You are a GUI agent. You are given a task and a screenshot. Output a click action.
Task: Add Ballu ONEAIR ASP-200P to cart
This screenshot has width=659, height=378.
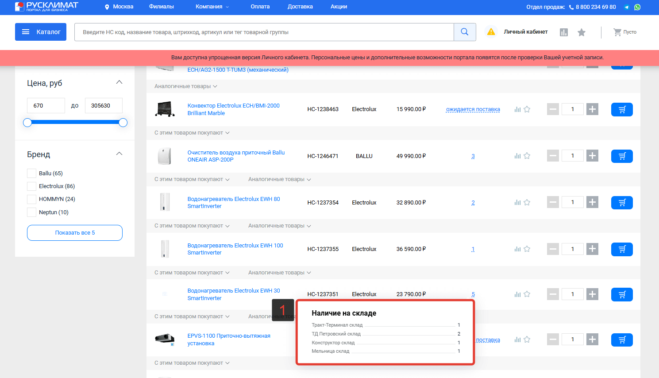tap(622, 156)
